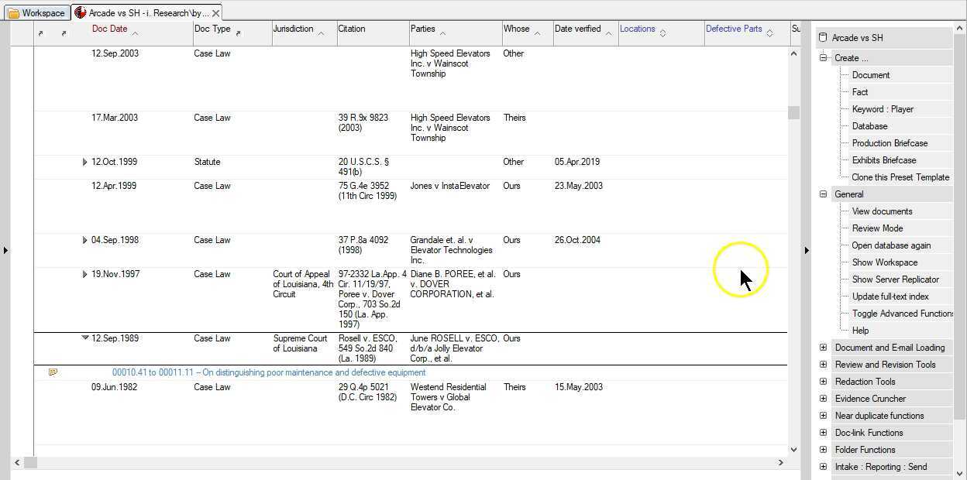The width and height of the screenshot is (967, 480).
Task: Close the Arcade vs SH tab
Action: pos(216,13)
